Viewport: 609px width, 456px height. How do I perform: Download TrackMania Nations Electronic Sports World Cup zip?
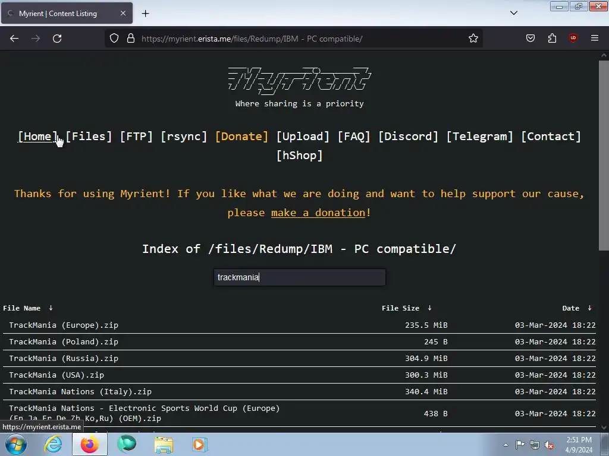[145, 413]
